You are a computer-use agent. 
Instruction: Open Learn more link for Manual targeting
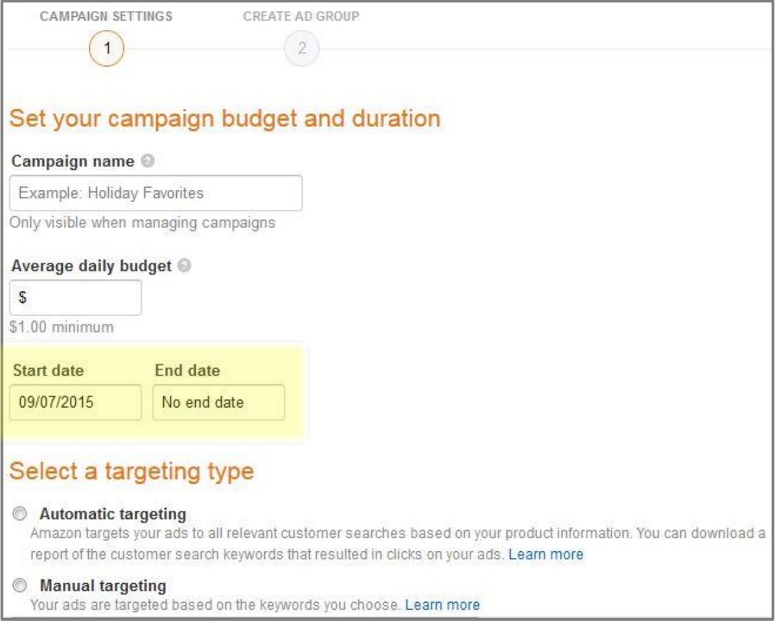pyautogui.click(x=443, y=605)
